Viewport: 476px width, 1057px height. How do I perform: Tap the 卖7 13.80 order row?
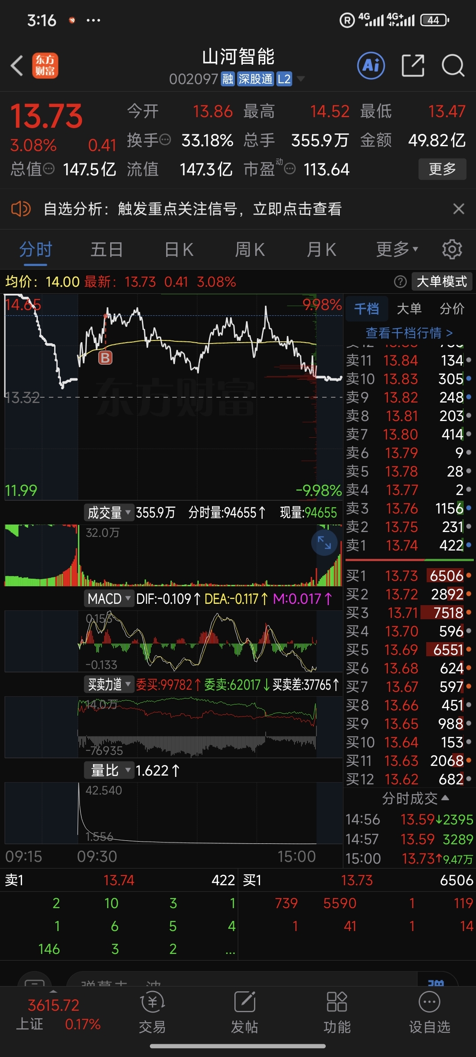[x=409, y=434]
